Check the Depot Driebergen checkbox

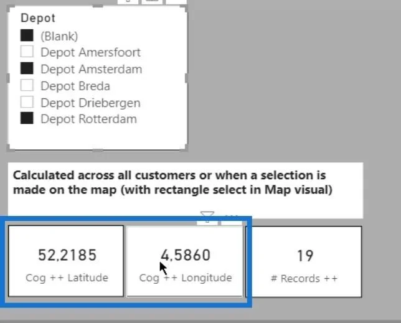click(27, 102)
